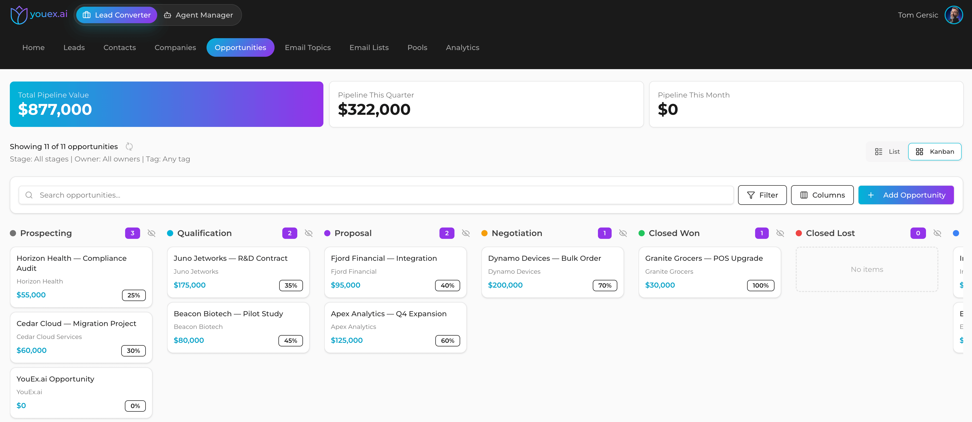
Task: Hide the Qualification column
Action: pyautogui.click(x=309, y=233)
